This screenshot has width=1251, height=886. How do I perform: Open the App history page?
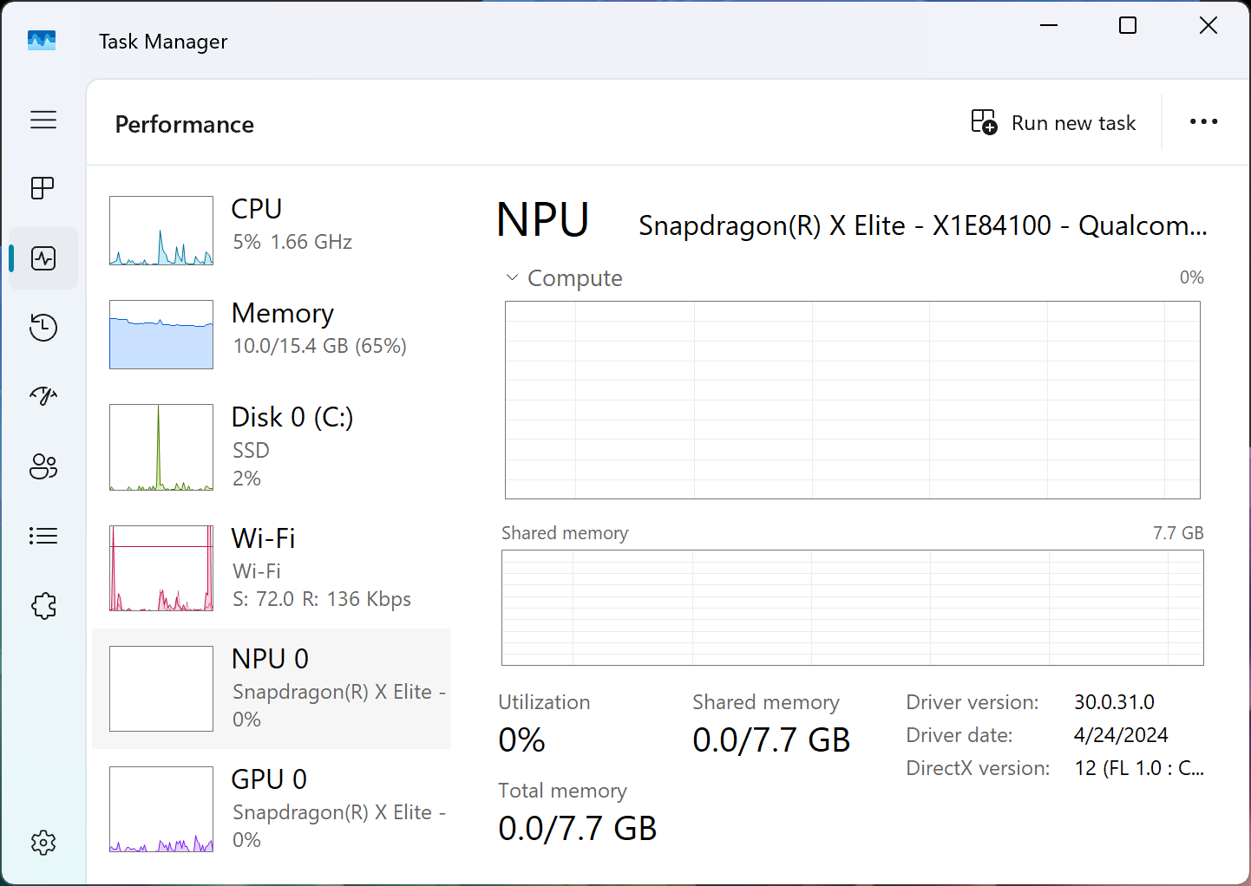click(43, 328)
